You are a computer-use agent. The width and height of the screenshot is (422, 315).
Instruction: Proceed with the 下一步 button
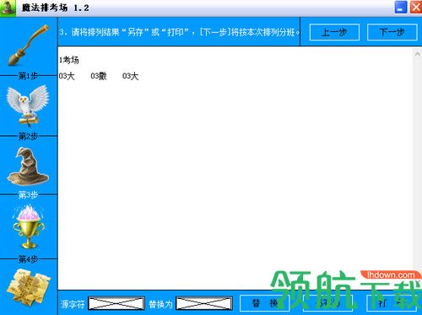(x=392, y=32)
